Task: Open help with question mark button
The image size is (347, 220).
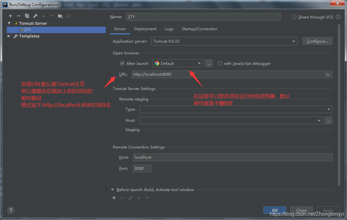Action: coord(11,210)
